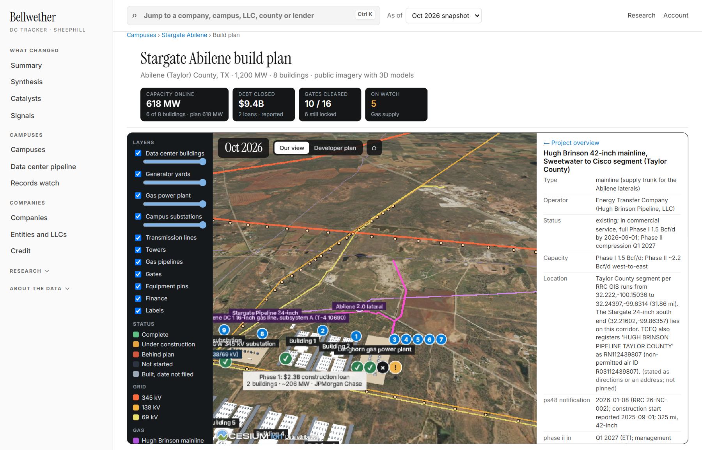Adjust the Campus substations opacity slider
Viewport: 702px width, 450px height.
point(175,225)
